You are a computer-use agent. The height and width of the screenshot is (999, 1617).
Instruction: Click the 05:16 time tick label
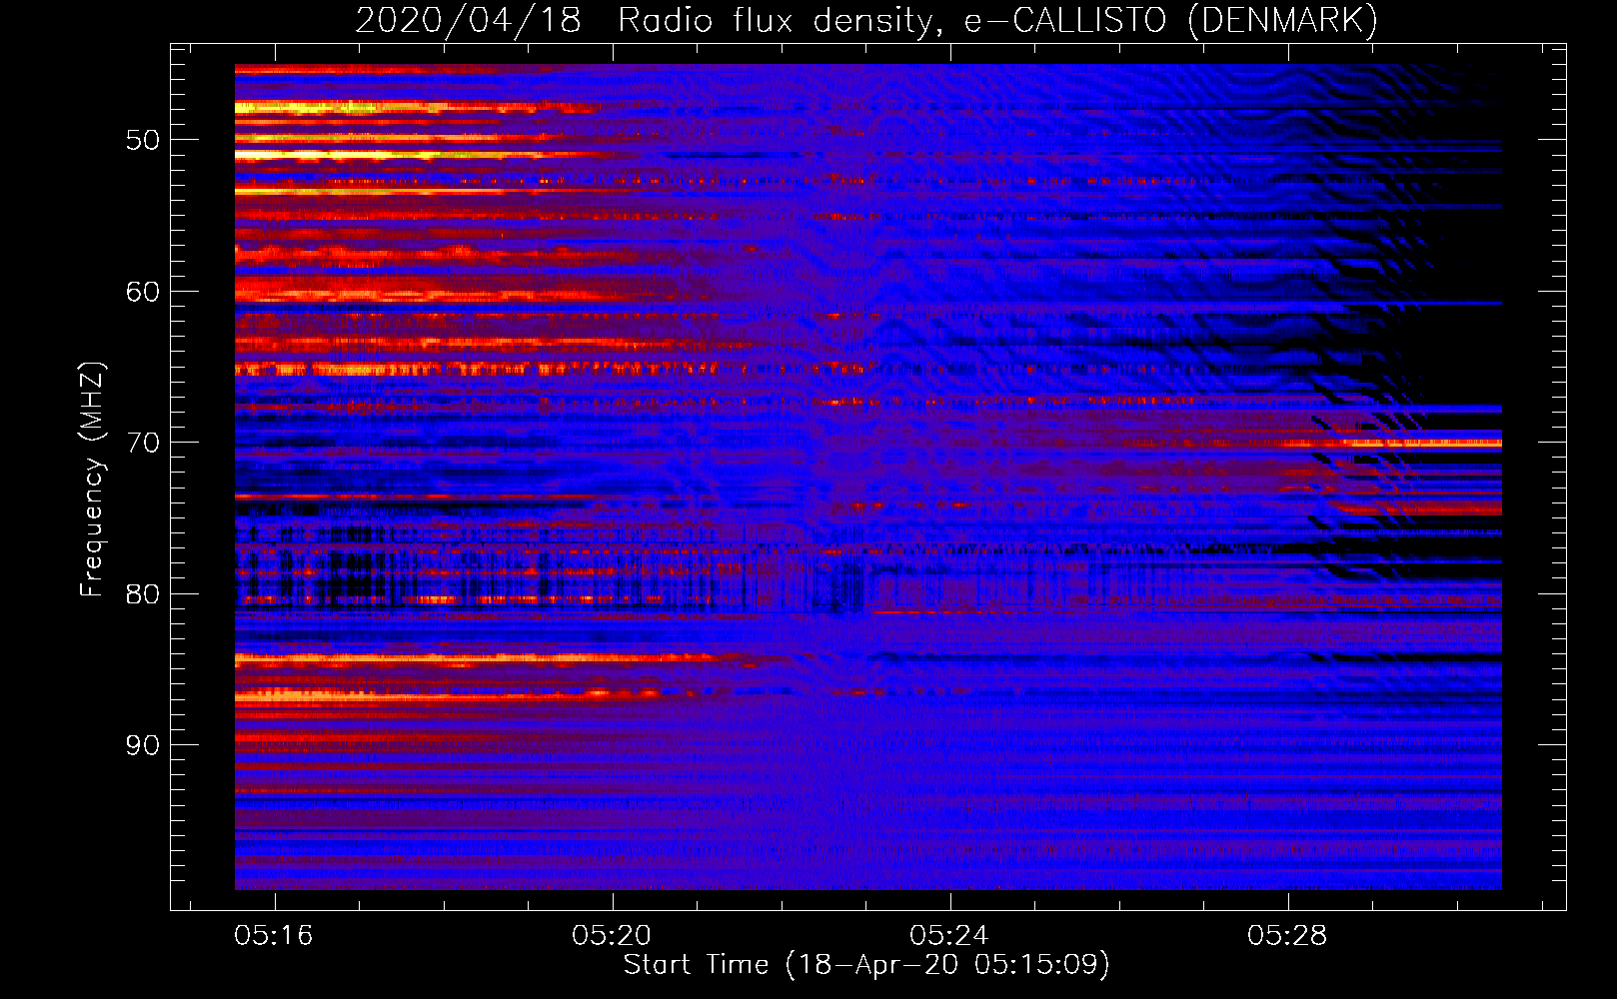274,935
